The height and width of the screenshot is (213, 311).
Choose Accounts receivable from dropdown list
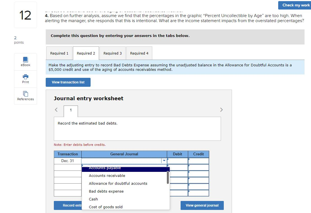tap(124, 175)
